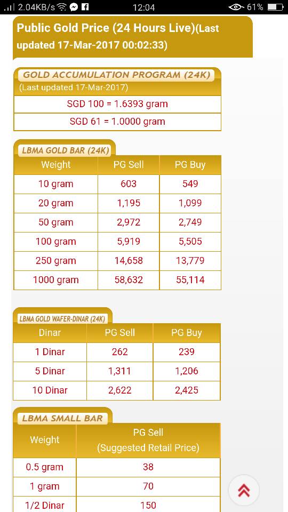Tap the SGD 61 = 1.0000 gram row
The height and width of the screenshot is (512, 288).
[x=117, y=122]
